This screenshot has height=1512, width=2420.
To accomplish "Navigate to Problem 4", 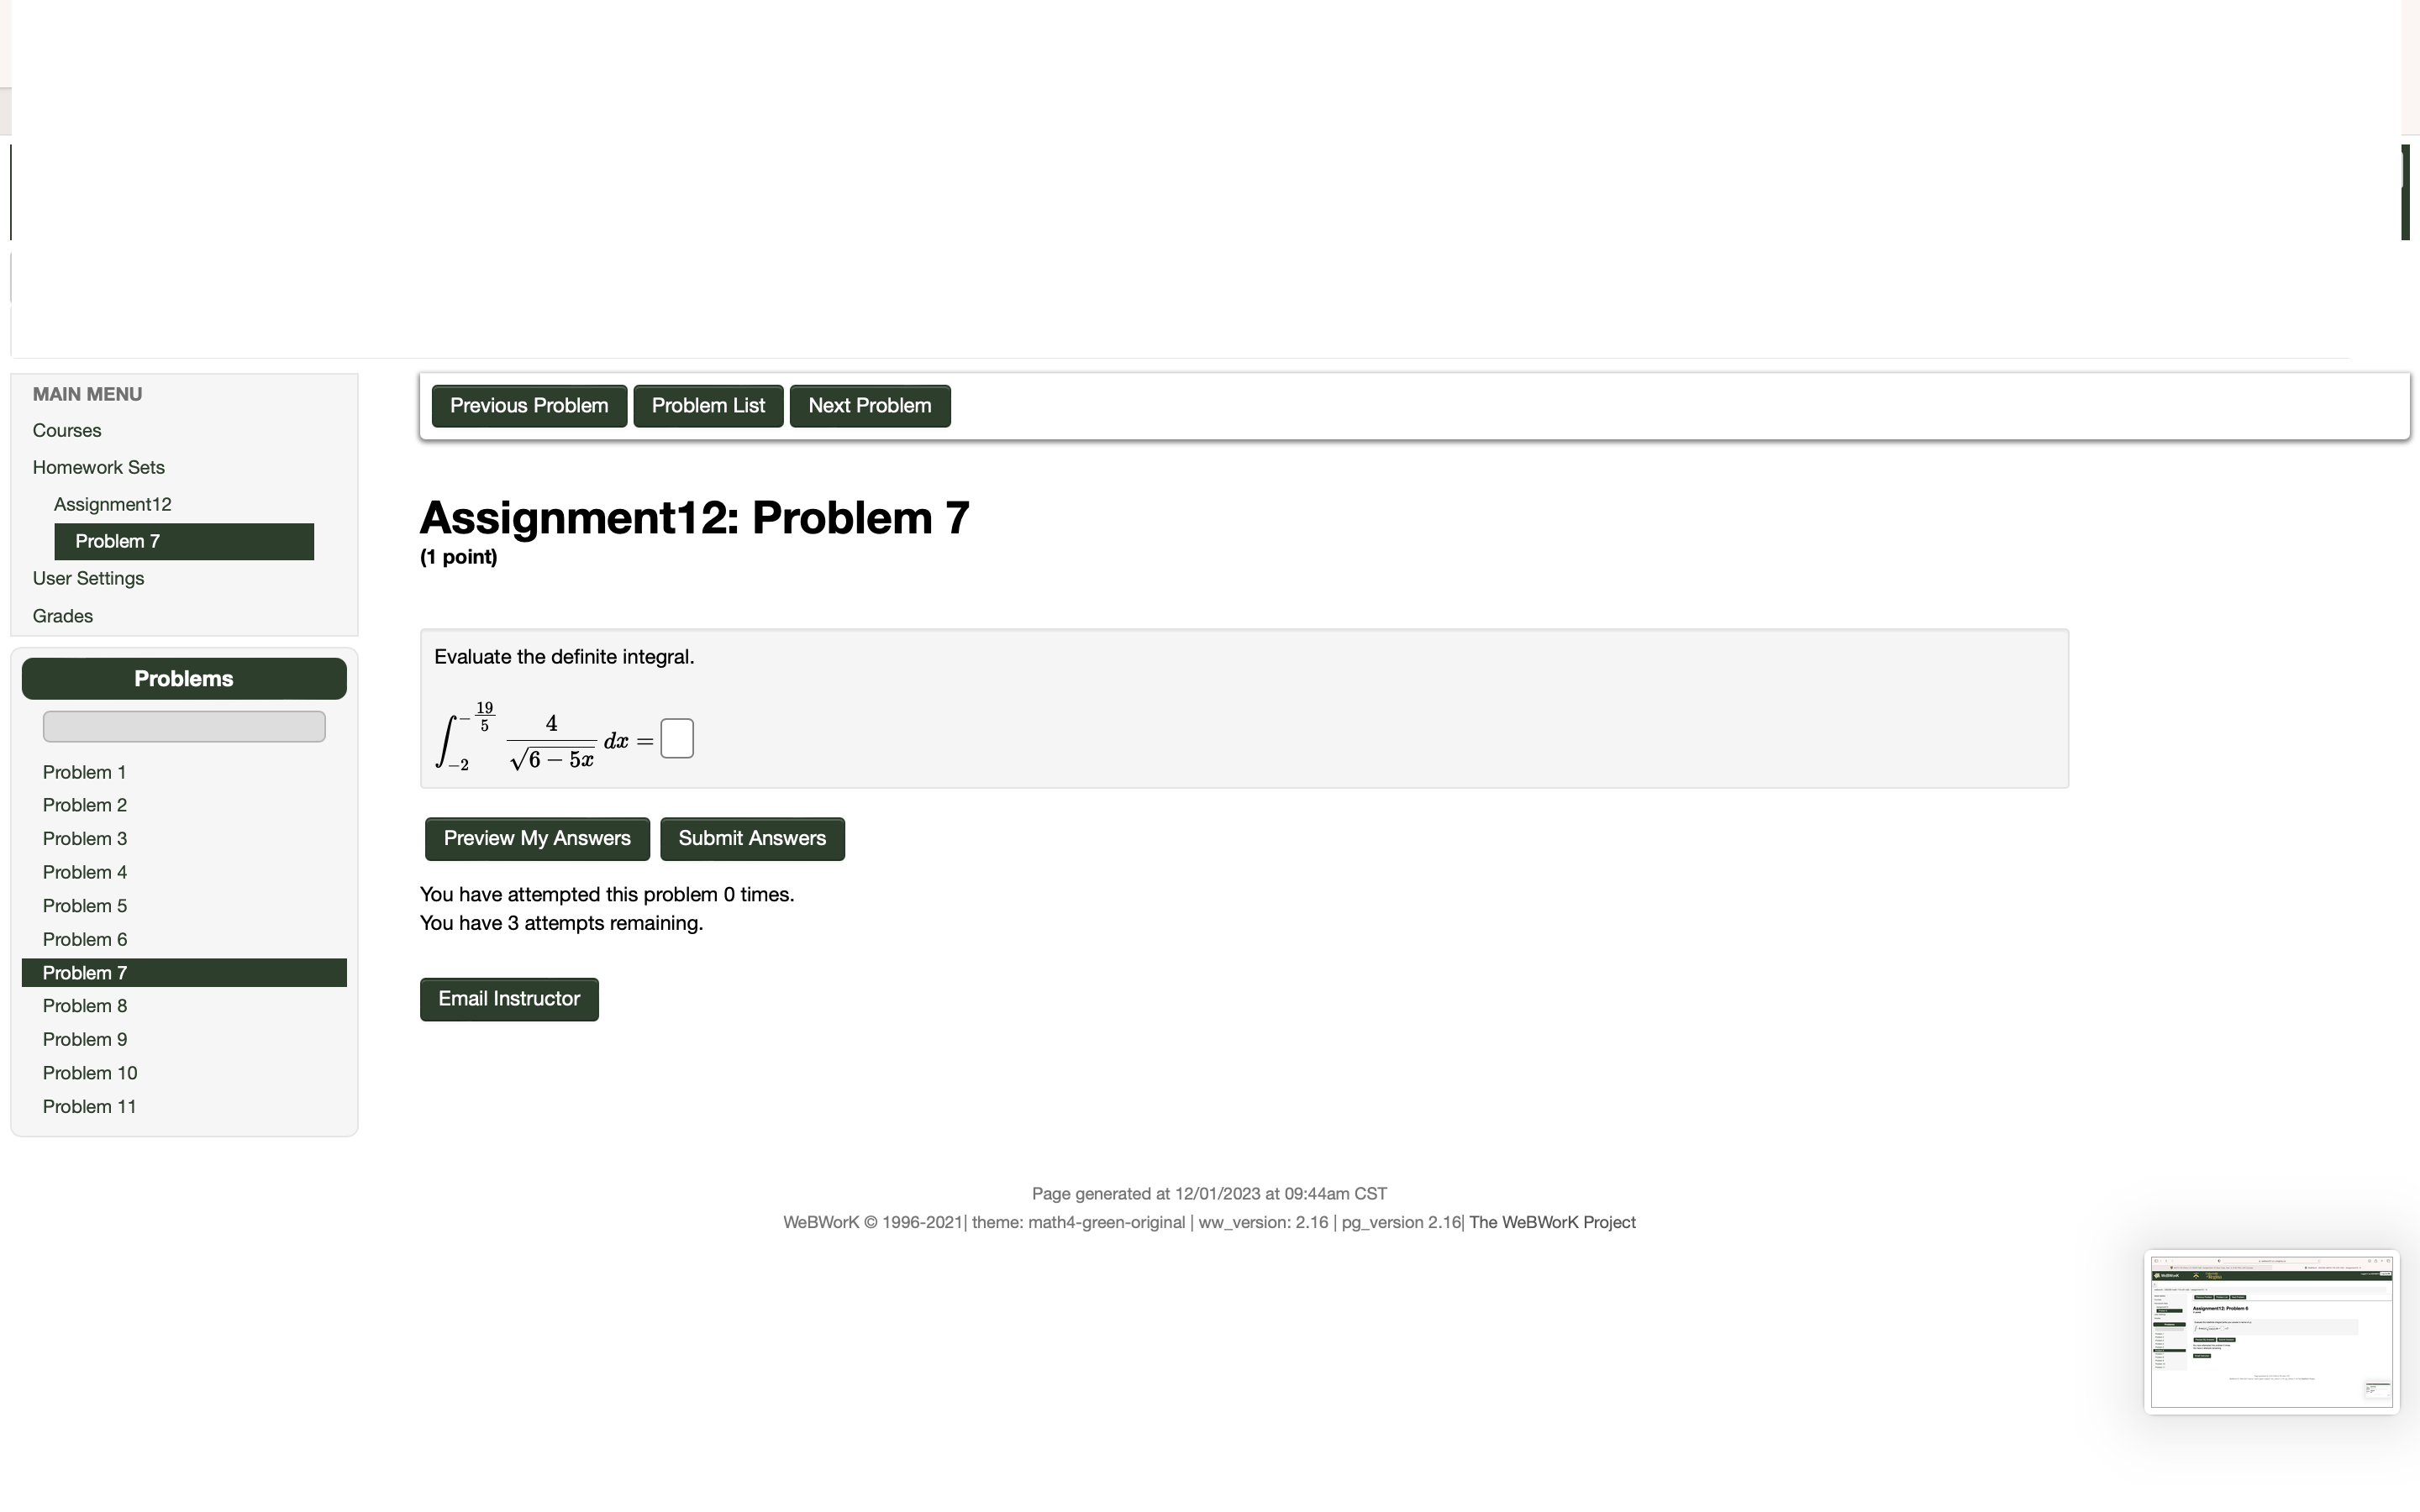I will pos(85,872).
